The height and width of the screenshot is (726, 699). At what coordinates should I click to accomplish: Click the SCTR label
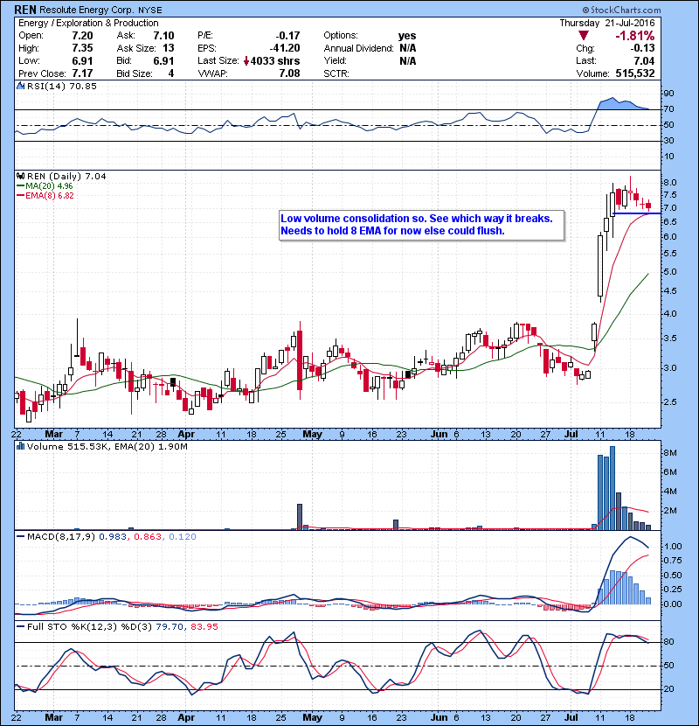(x=336, y=73)
